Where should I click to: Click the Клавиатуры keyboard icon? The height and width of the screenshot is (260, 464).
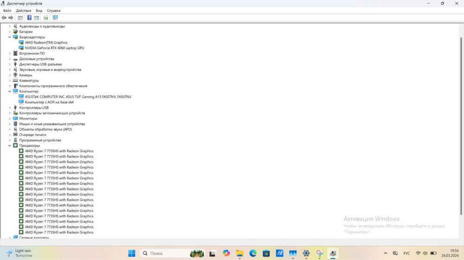pyautogui.click(x=15, y=80)
